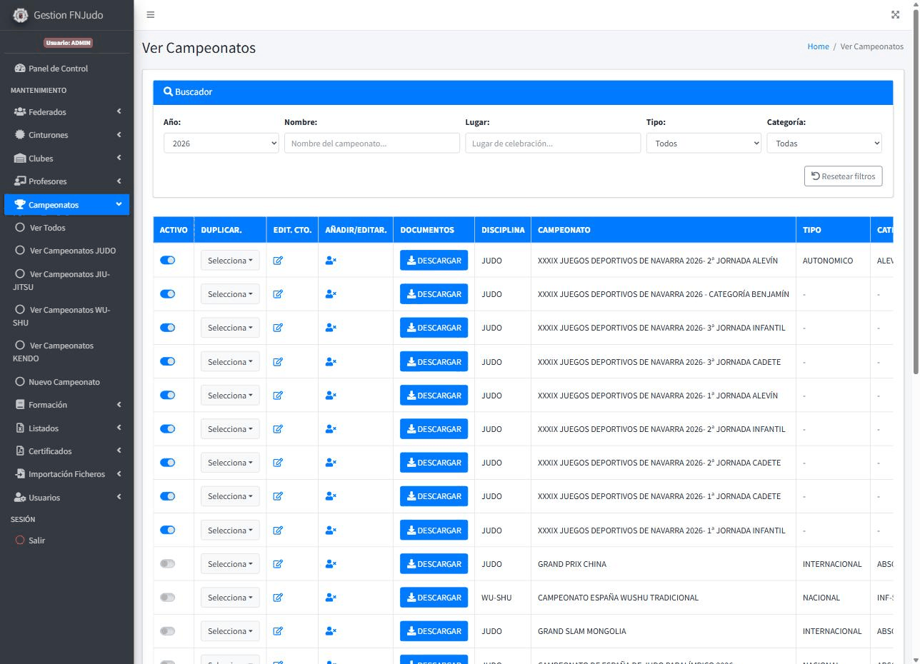Open add/edit participants icon for 2ª JORNADA INFANTIL
Image resolution: width=920 pixels, height=664 pixels.
[331, 429]
